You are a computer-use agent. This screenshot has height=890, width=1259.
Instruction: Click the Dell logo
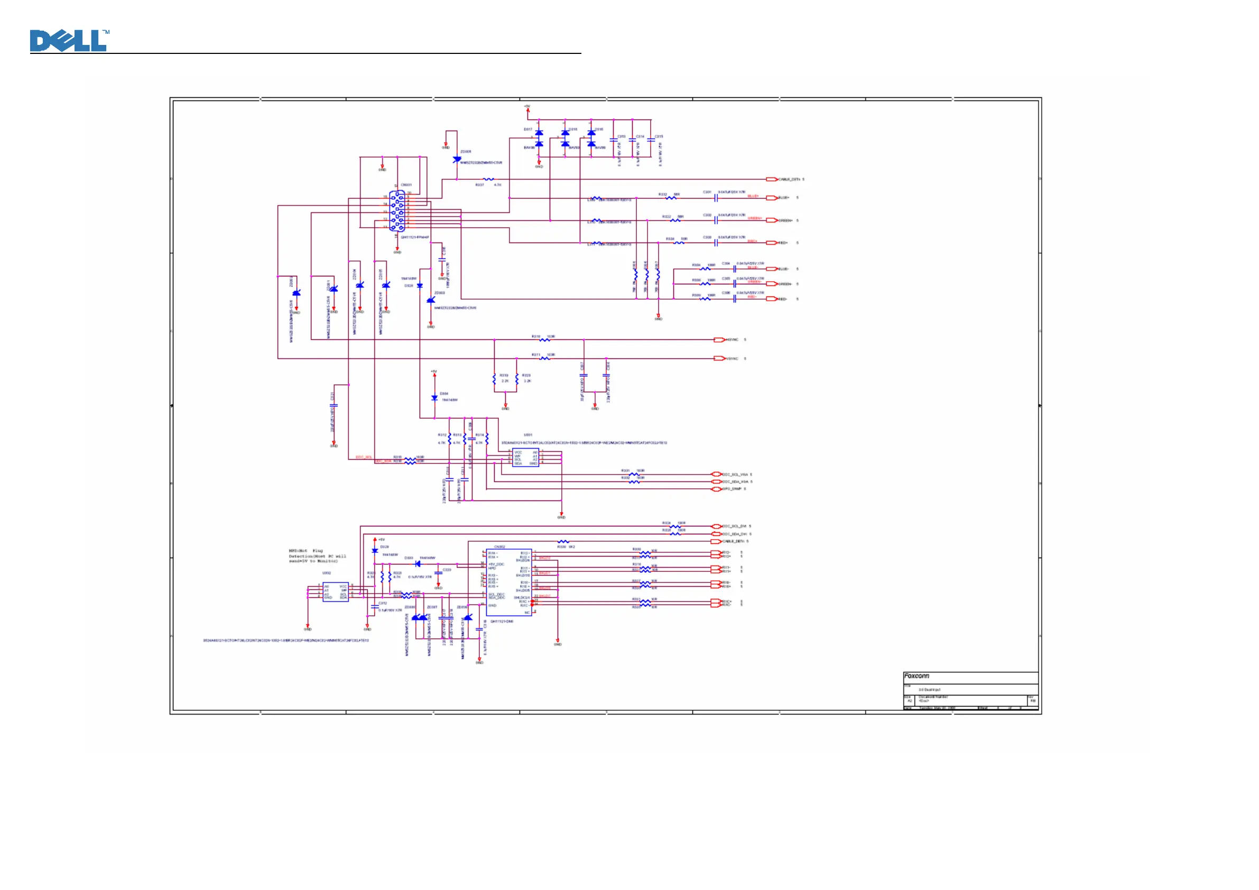tap(69, 41)
